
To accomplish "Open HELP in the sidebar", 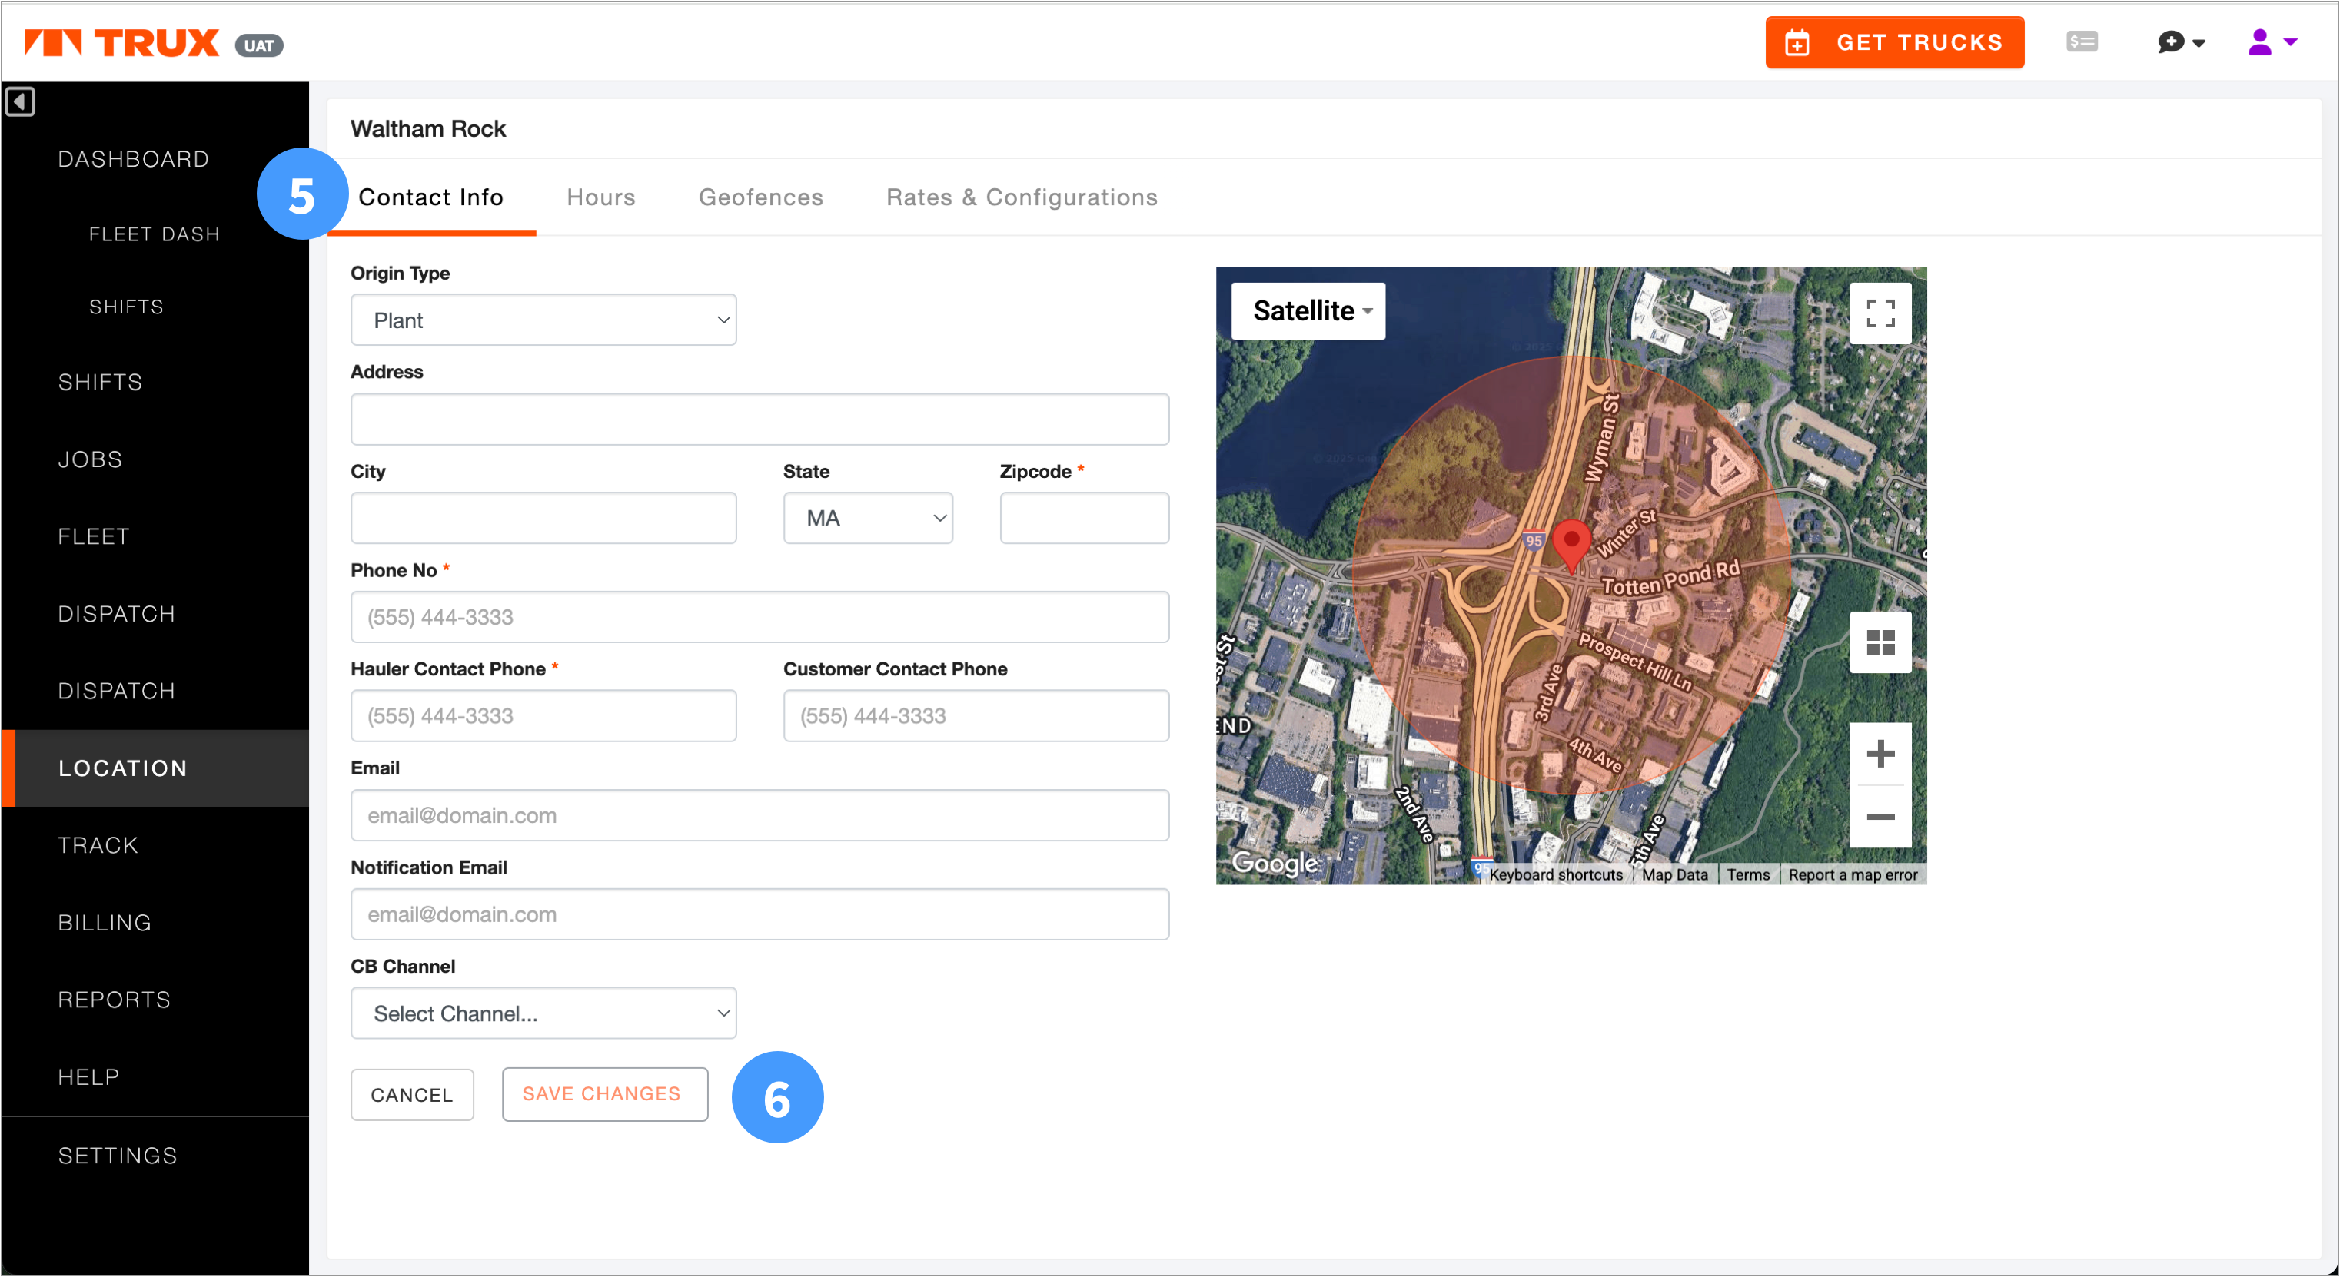I will click(88, 1077).
